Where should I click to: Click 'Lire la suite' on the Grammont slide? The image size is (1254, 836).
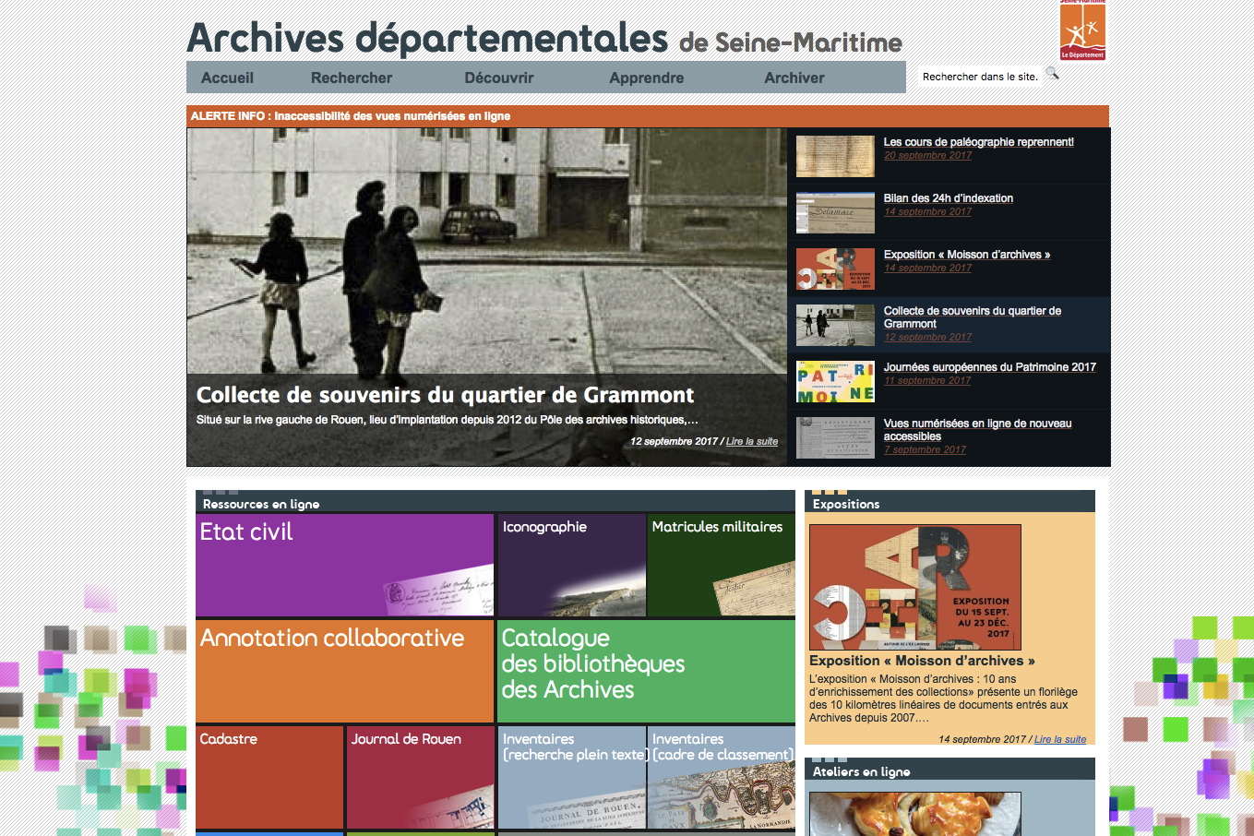752,442
